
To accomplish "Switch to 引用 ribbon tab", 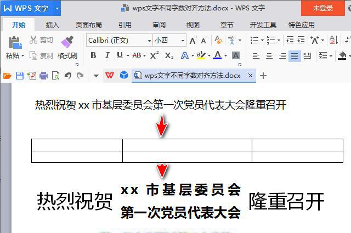I will point(125,25).
